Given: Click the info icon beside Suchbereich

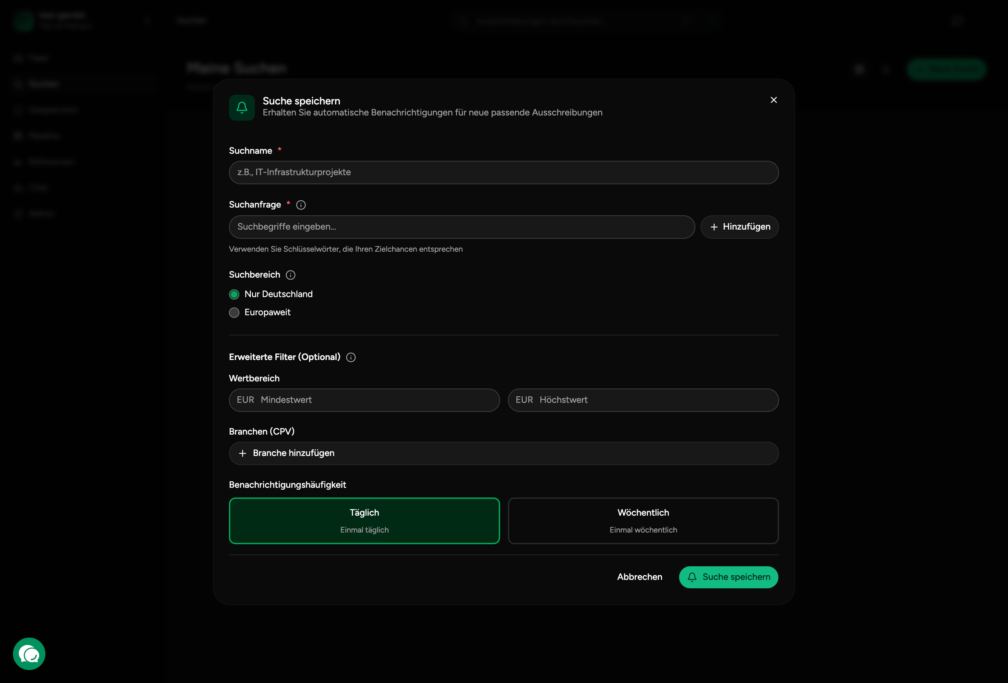Looking at the screenshot, I should (291, 275).
